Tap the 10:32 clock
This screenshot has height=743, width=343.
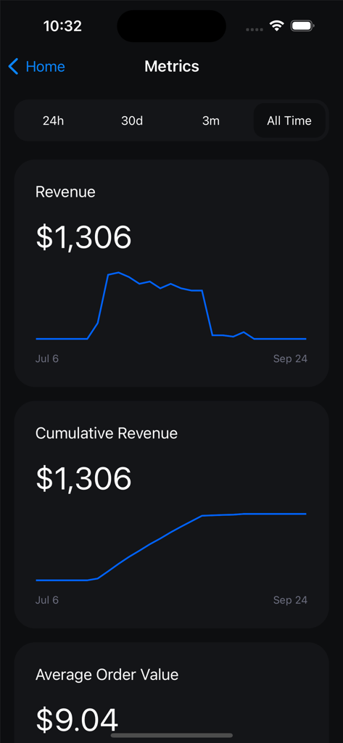pos(62,26)
